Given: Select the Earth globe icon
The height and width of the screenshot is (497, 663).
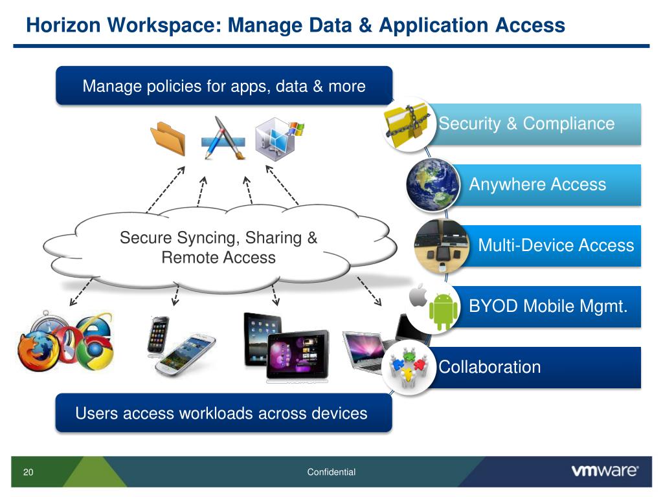Looking at the screenshot, I should point(433,184).
